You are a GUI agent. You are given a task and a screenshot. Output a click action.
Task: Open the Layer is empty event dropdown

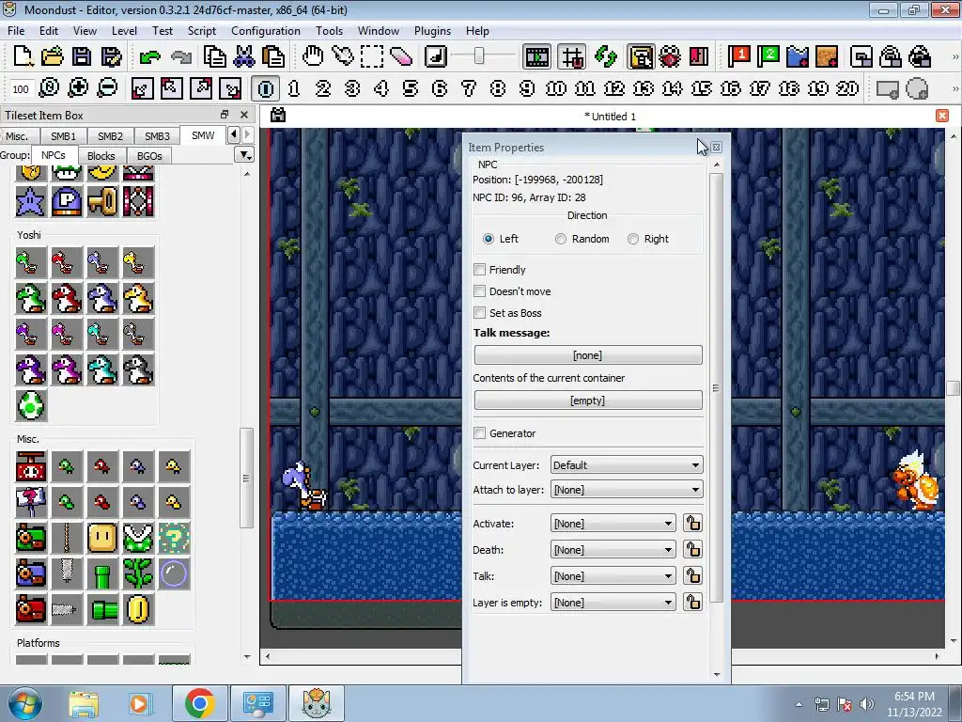[x=613, y=603]
